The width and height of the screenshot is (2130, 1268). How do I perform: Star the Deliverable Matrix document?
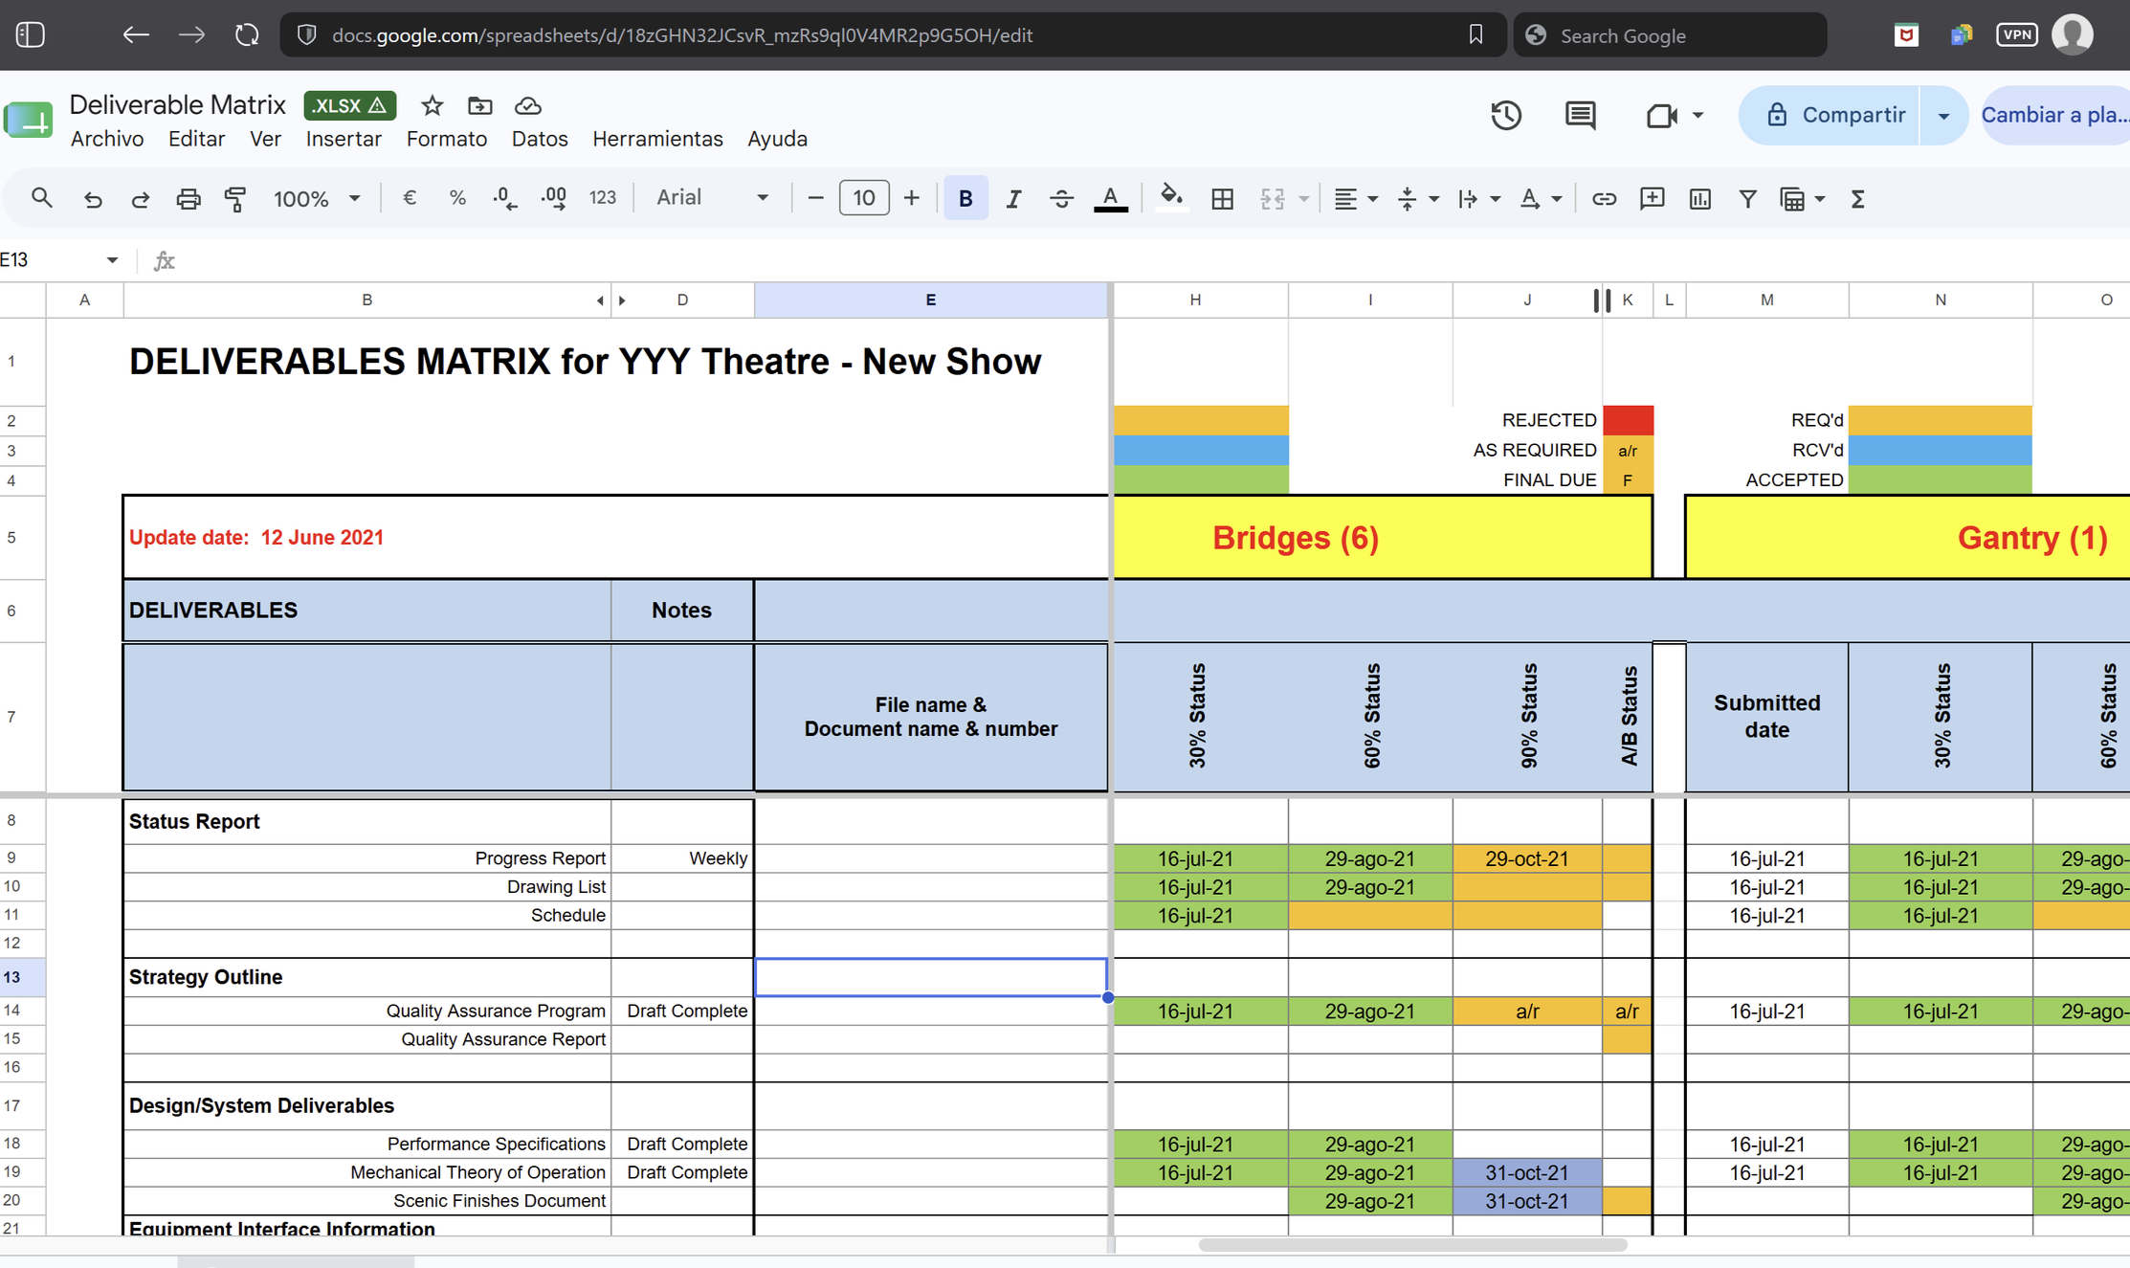click(x=432, y=105)
